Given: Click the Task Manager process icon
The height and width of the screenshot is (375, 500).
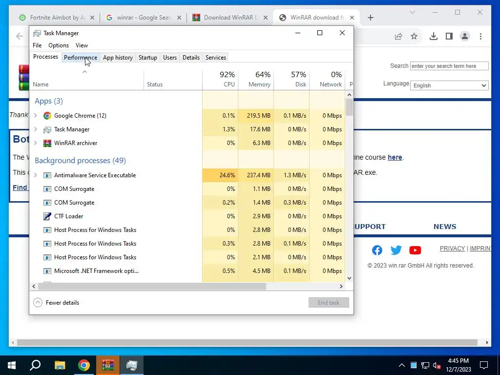Looking at the screenshot, I should [x=47, y=129].
